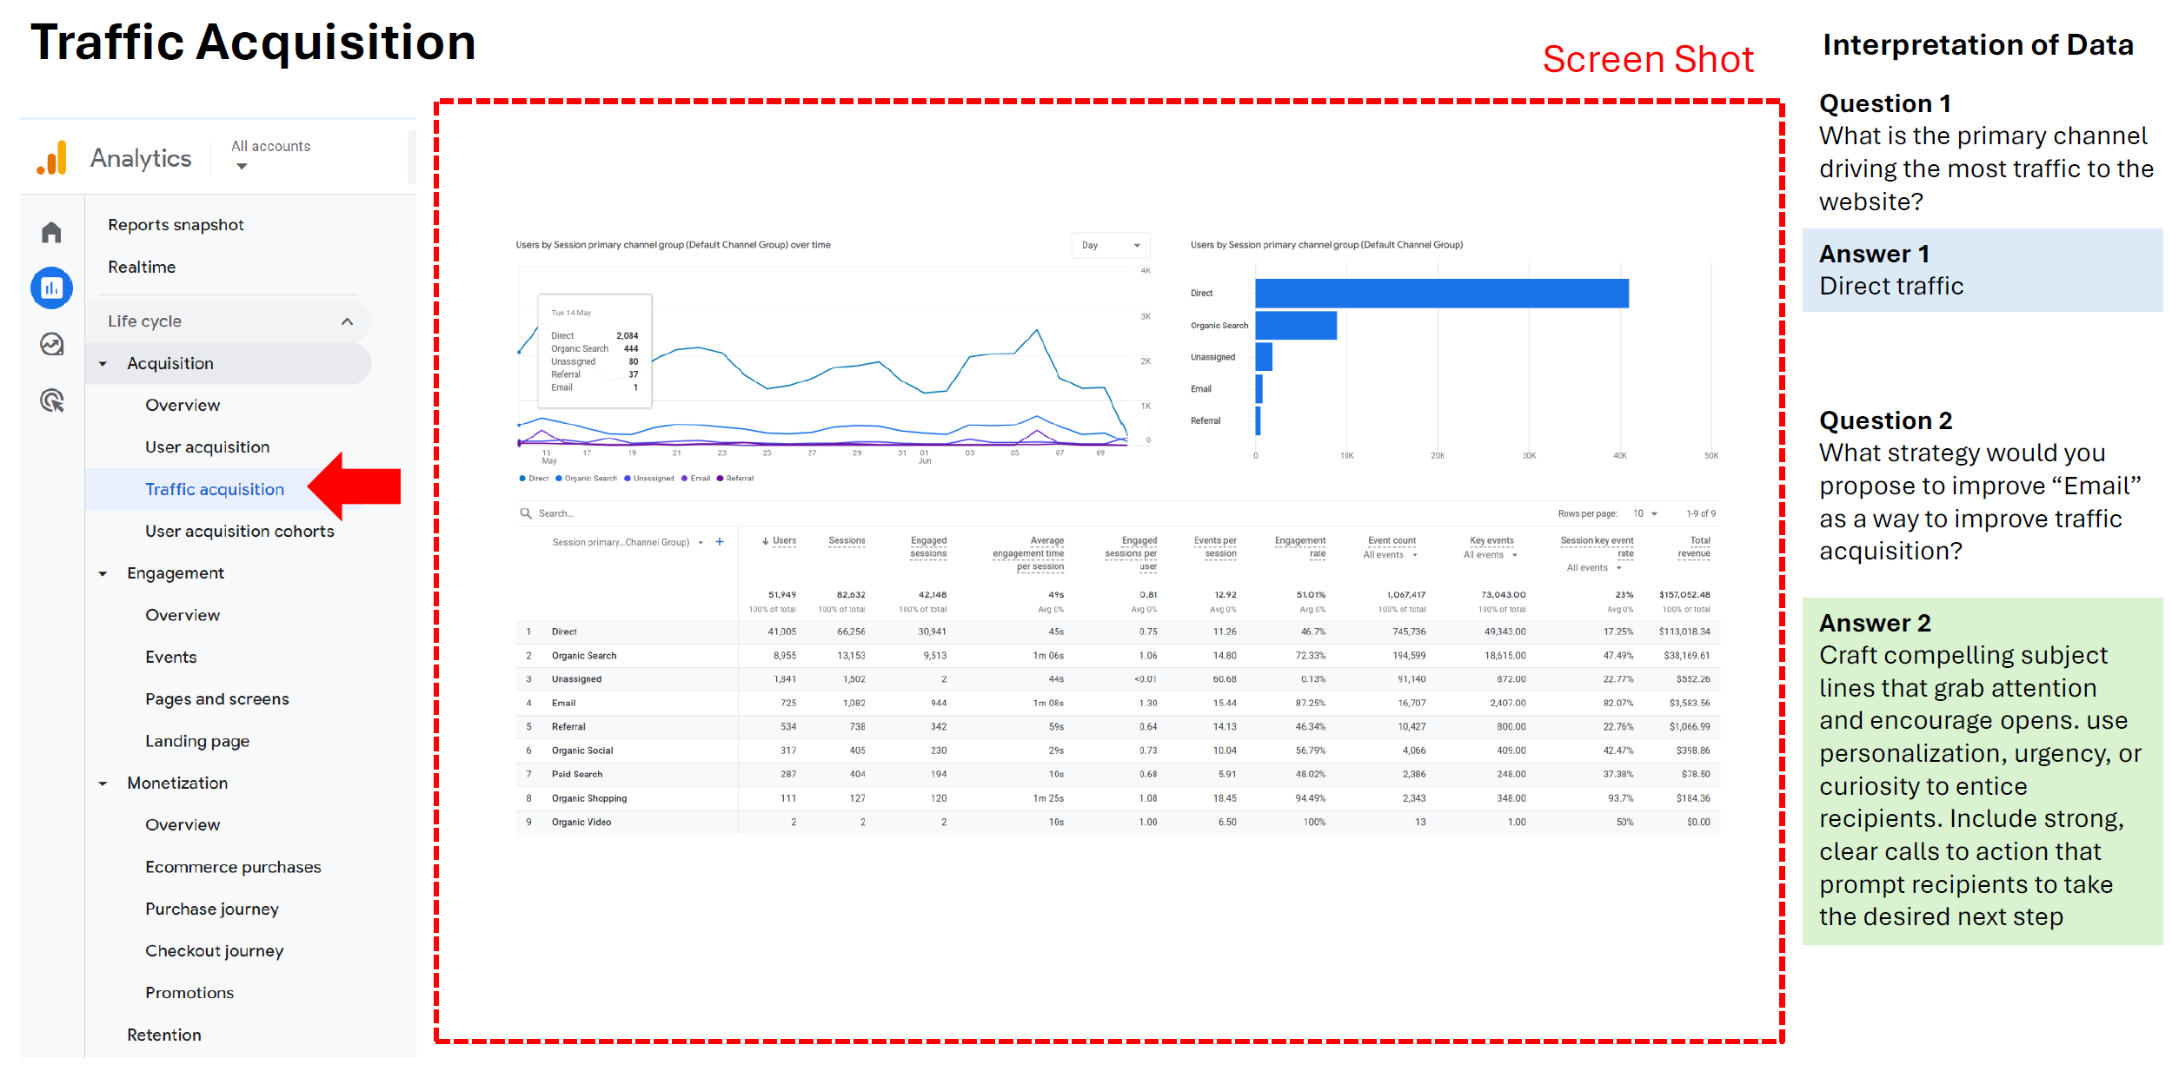Screen dimensions: 2172x1078
Task: Open the Explore icon in sidebar
Action: tap(51, 345)
